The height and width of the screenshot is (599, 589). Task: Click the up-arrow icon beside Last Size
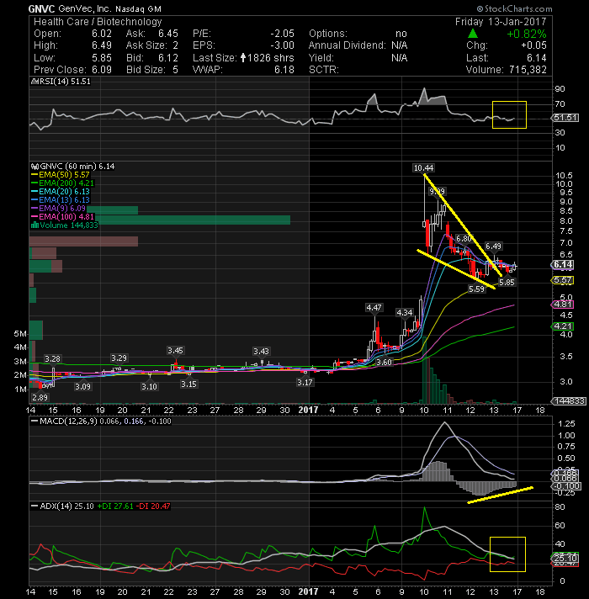pos(243,58)
